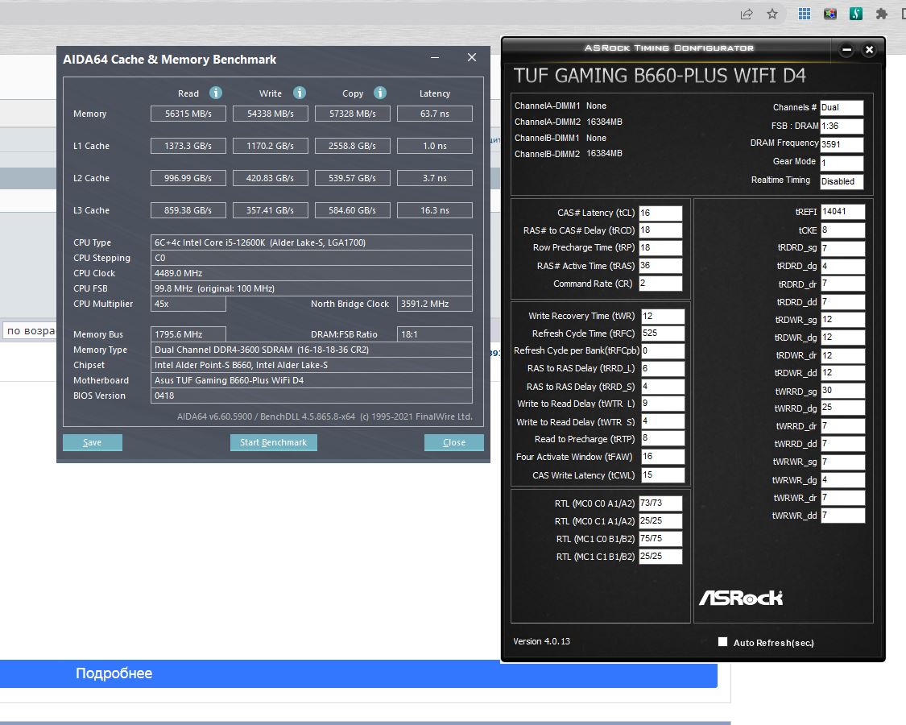906x725 pixels.
Task: Close AIDA64 window with the X
Action: tap(472, 57)
